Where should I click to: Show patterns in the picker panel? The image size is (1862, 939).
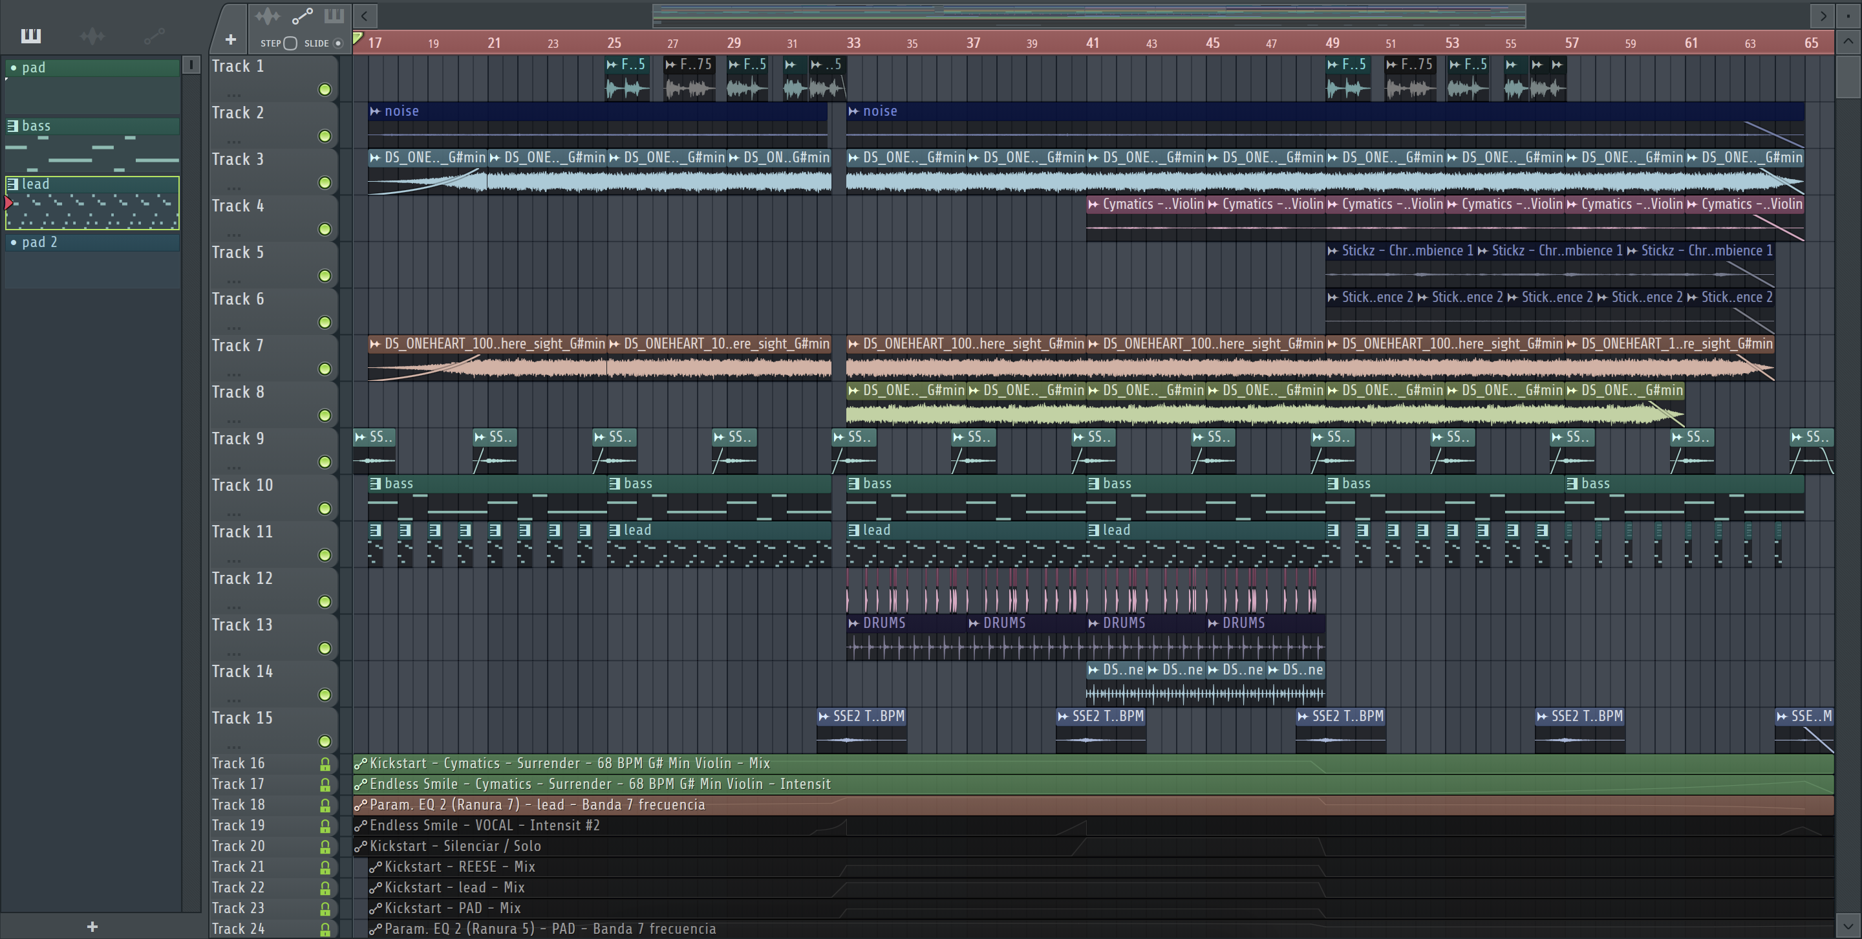(30, 36)
